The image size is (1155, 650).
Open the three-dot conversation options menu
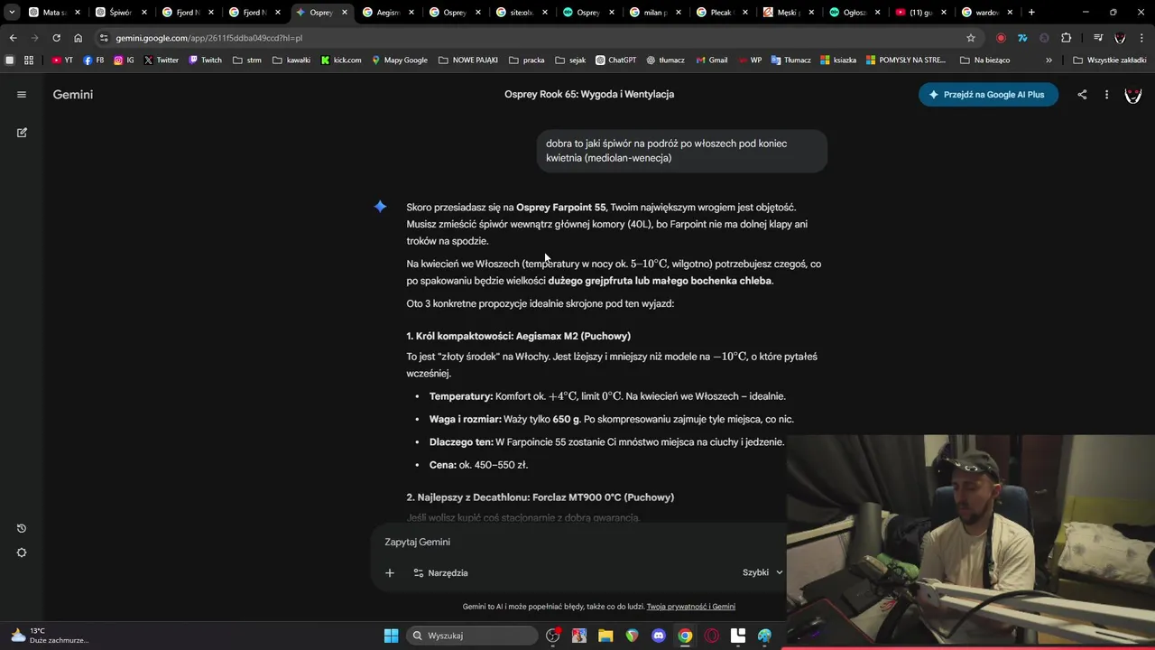[1106, 94]
